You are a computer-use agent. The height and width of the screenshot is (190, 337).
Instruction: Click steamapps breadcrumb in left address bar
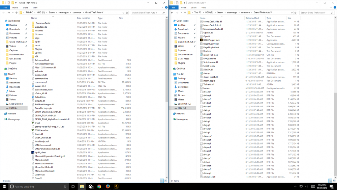[x=64, y=13]
